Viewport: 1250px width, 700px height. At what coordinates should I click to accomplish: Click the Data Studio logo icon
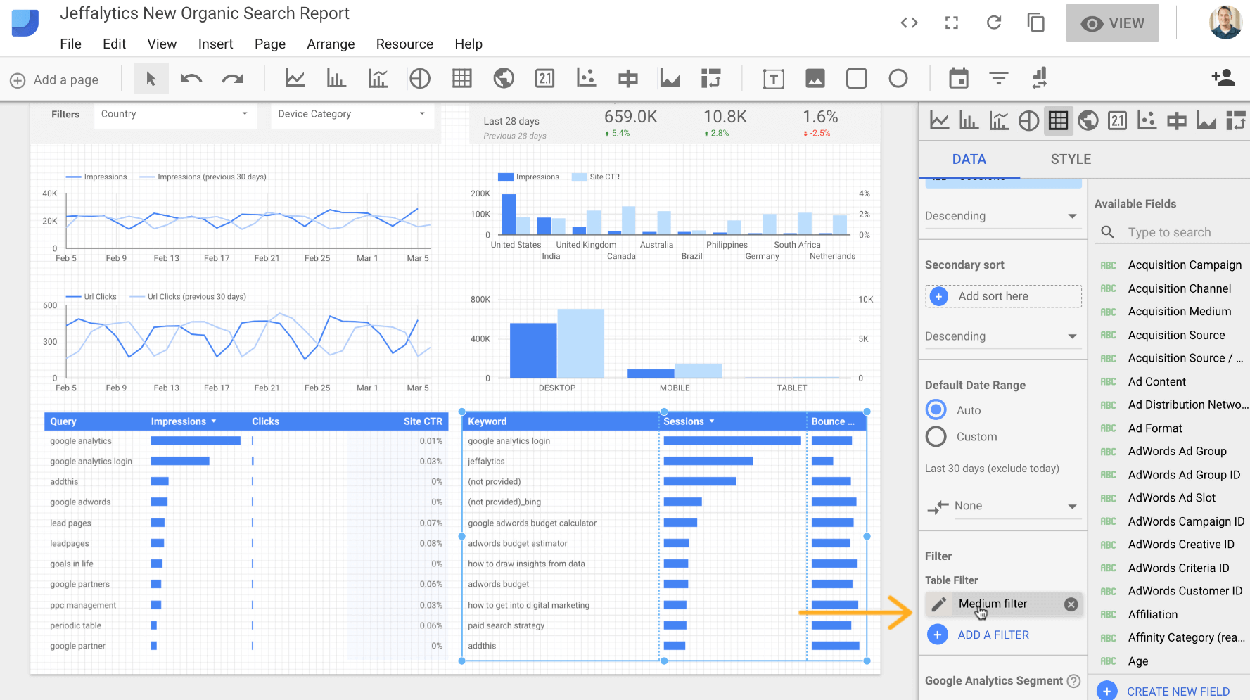(25, 23)
